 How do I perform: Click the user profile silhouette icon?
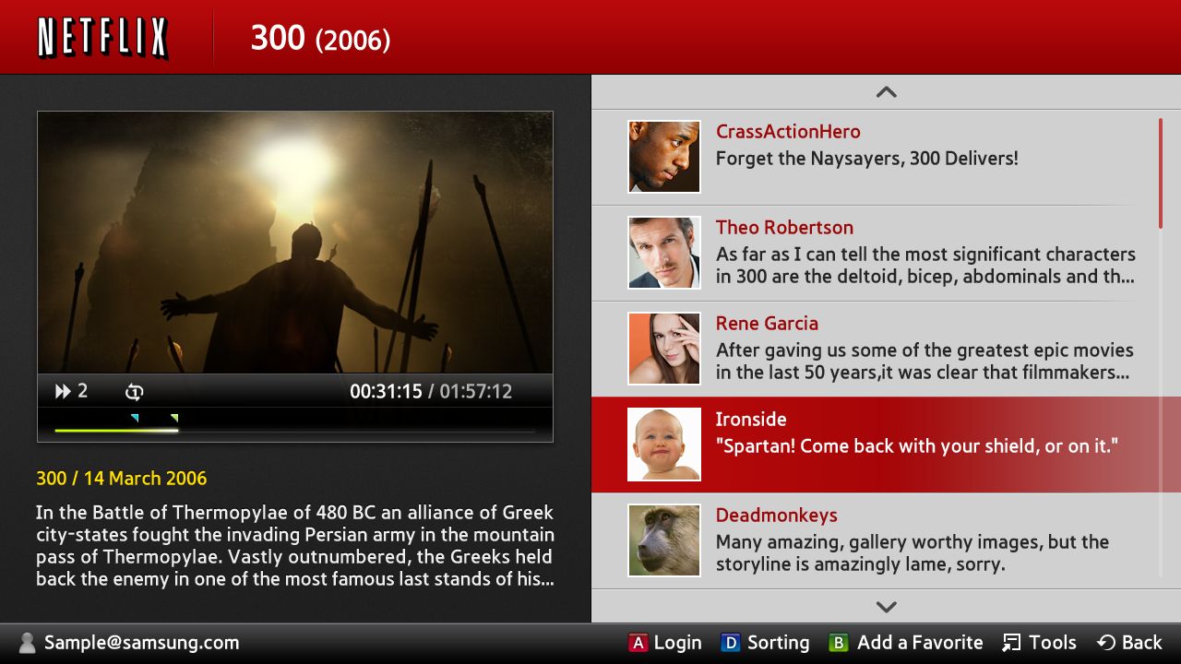[x=27, y=643]
